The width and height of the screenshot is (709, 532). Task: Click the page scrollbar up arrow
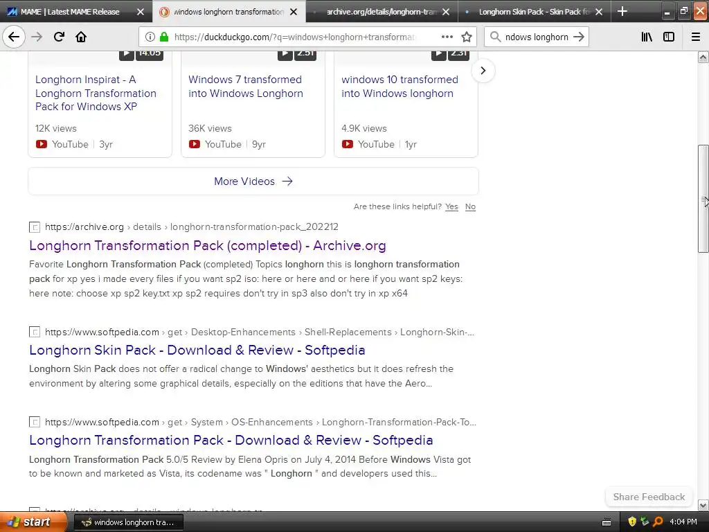pyautogui.click(x=703, y=57)
